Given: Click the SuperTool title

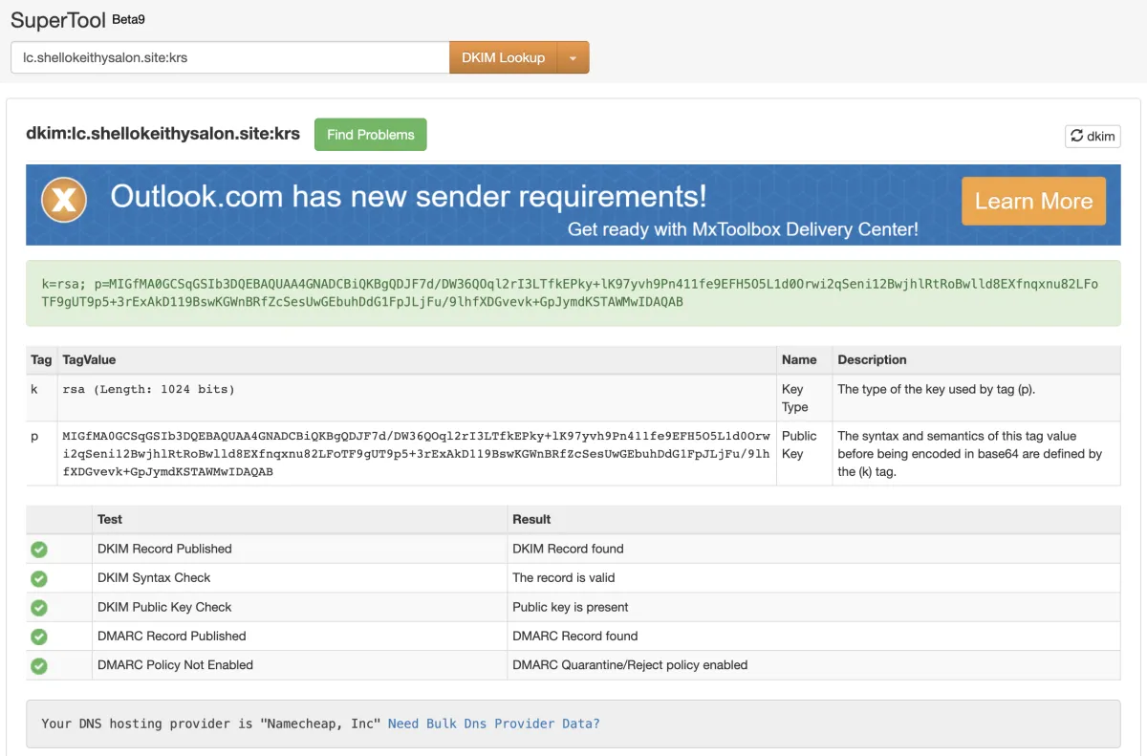Looking at the screenshot, I should click(58, 21).
